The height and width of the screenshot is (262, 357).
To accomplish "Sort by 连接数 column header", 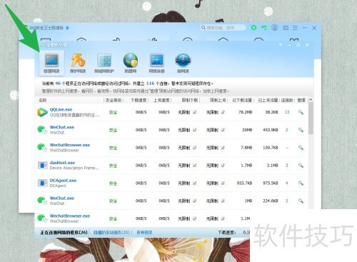I will (287, 100).
